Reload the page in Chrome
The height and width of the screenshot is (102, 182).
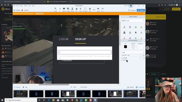coord(8,5)
